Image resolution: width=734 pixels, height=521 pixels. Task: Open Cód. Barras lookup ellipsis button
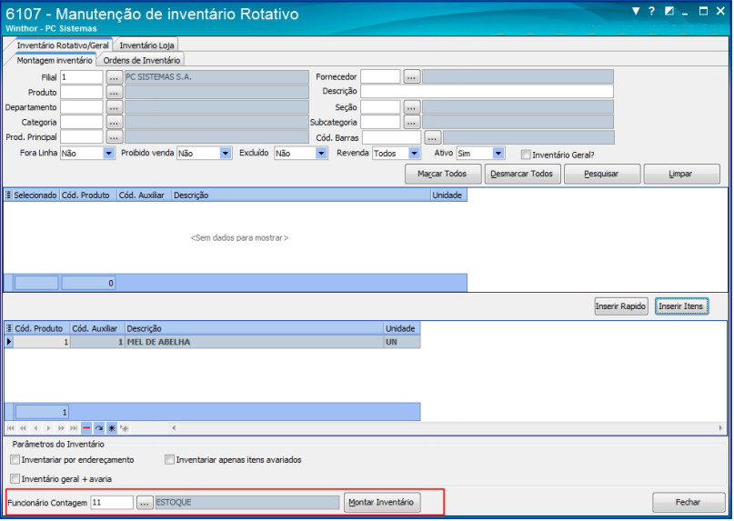tap(433, 137)
